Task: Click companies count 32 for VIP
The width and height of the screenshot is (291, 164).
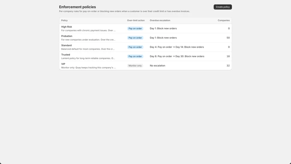Action: pyautogui.click(x=228, y=66)
